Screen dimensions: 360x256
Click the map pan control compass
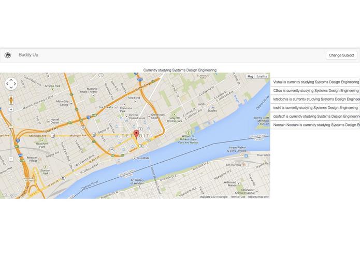(x=11, y=84)
